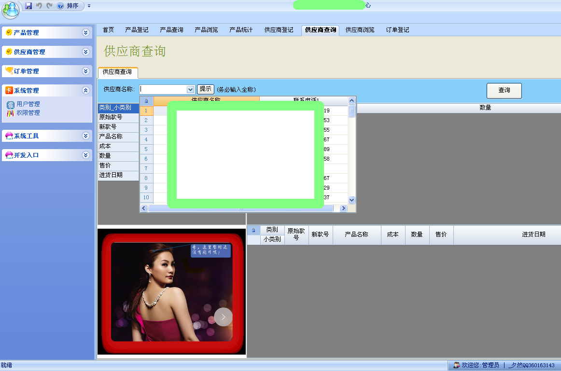561x371 pixels.
Task: Switch to the 产品统计 tab
Action: click(241, 30)
